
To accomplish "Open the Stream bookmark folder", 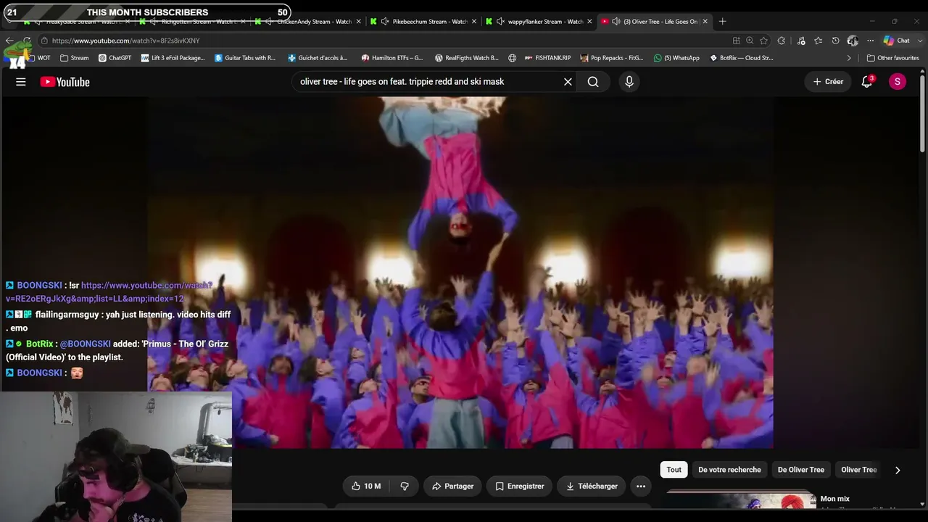I will tap(75, 58).
